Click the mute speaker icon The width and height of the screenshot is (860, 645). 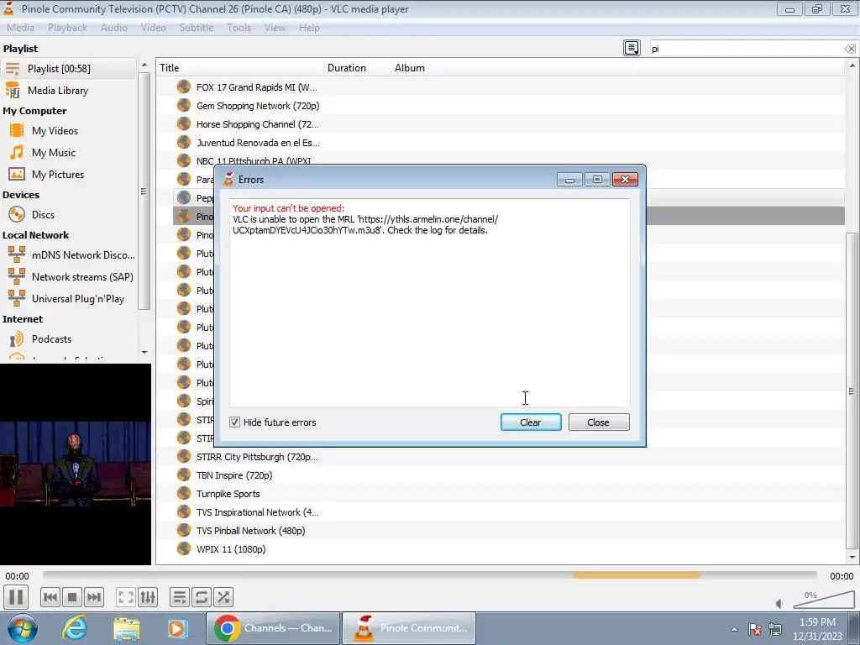[x=779, y=603]
